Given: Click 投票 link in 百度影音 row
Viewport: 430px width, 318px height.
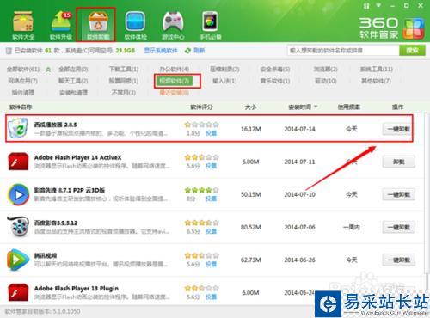Looking at the screenshot, I should tap(211, 231).
